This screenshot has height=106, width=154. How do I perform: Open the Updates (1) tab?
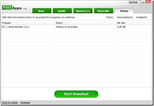pyautogui.click(x=83, y=11)
